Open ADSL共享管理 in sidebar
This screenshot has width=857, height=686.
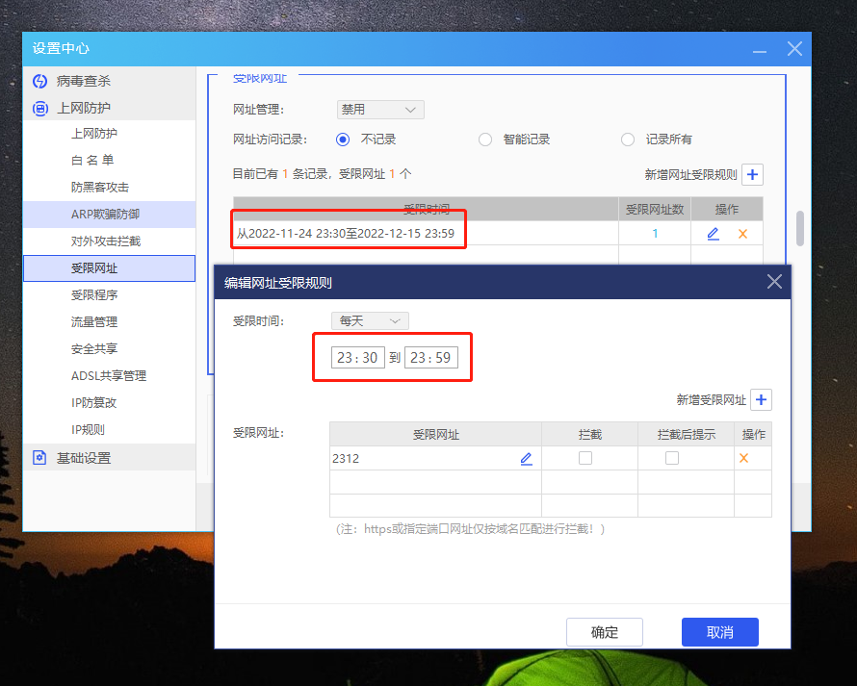(x=109, y=376)
